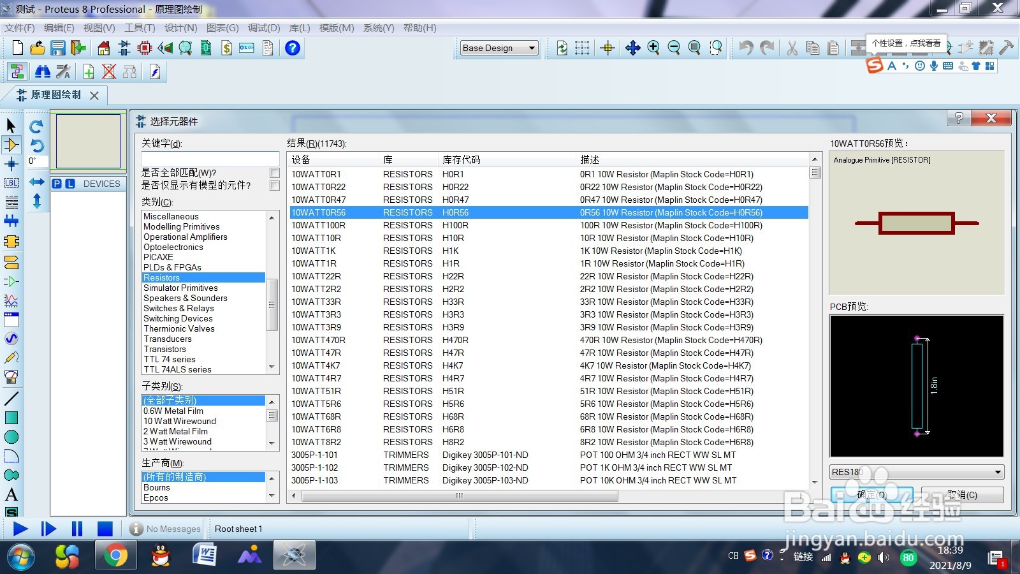Select the 2D circle graphics tool
The height and width of the screenshot is (574, 1020).
click(x=11, y=437)
